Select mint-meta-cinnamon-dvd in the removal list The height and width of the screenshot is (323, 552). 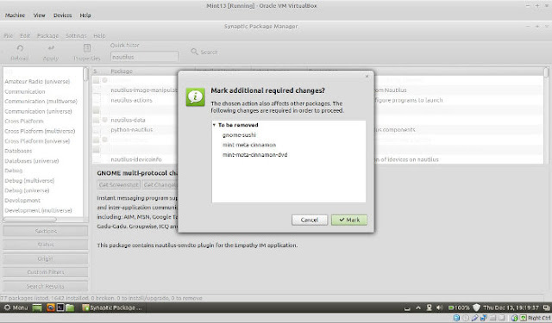tap(255, 155)
